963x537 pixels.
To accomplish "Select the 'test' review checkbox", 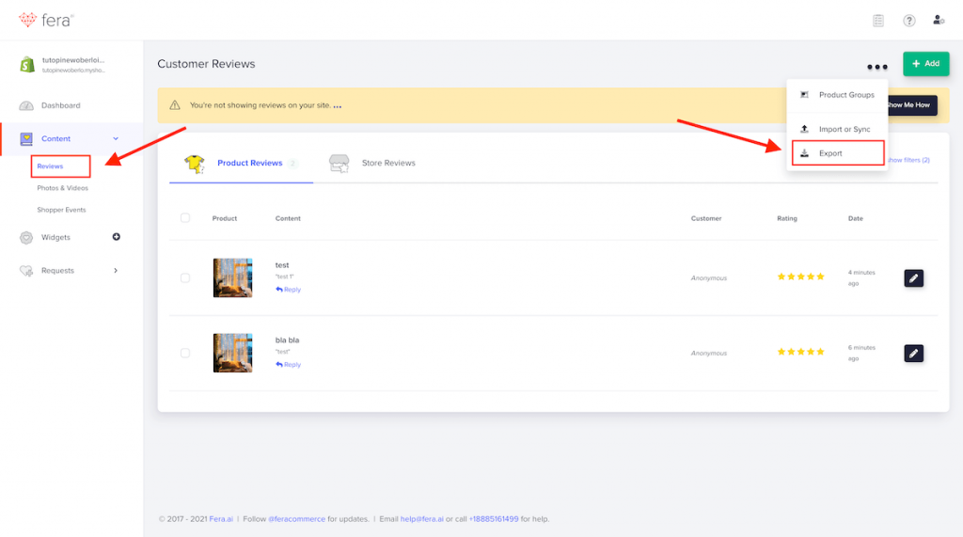I will pyautogui.click(x=185, y=278).
